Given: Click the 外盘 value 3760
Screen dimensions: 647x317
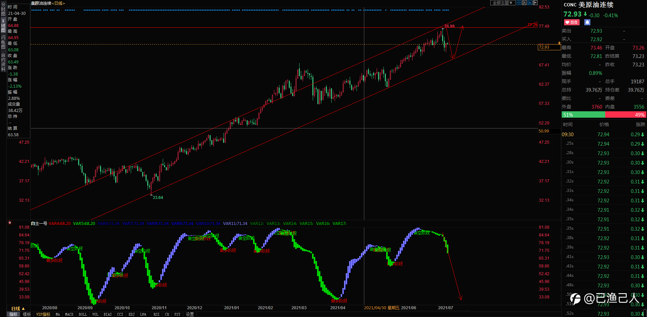Looking at the screenshot, I should pyautogui.click(x=597, y=107).
